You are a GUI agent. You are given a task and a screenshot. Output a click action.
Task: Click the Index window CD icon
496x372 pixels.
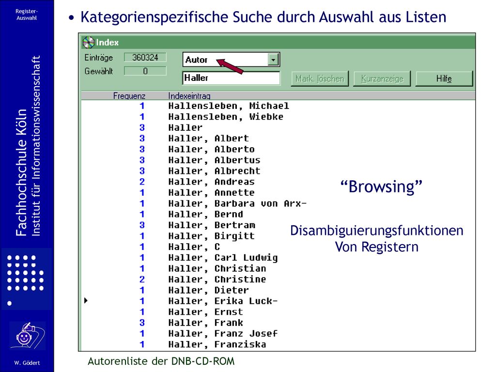pos(88,43)
